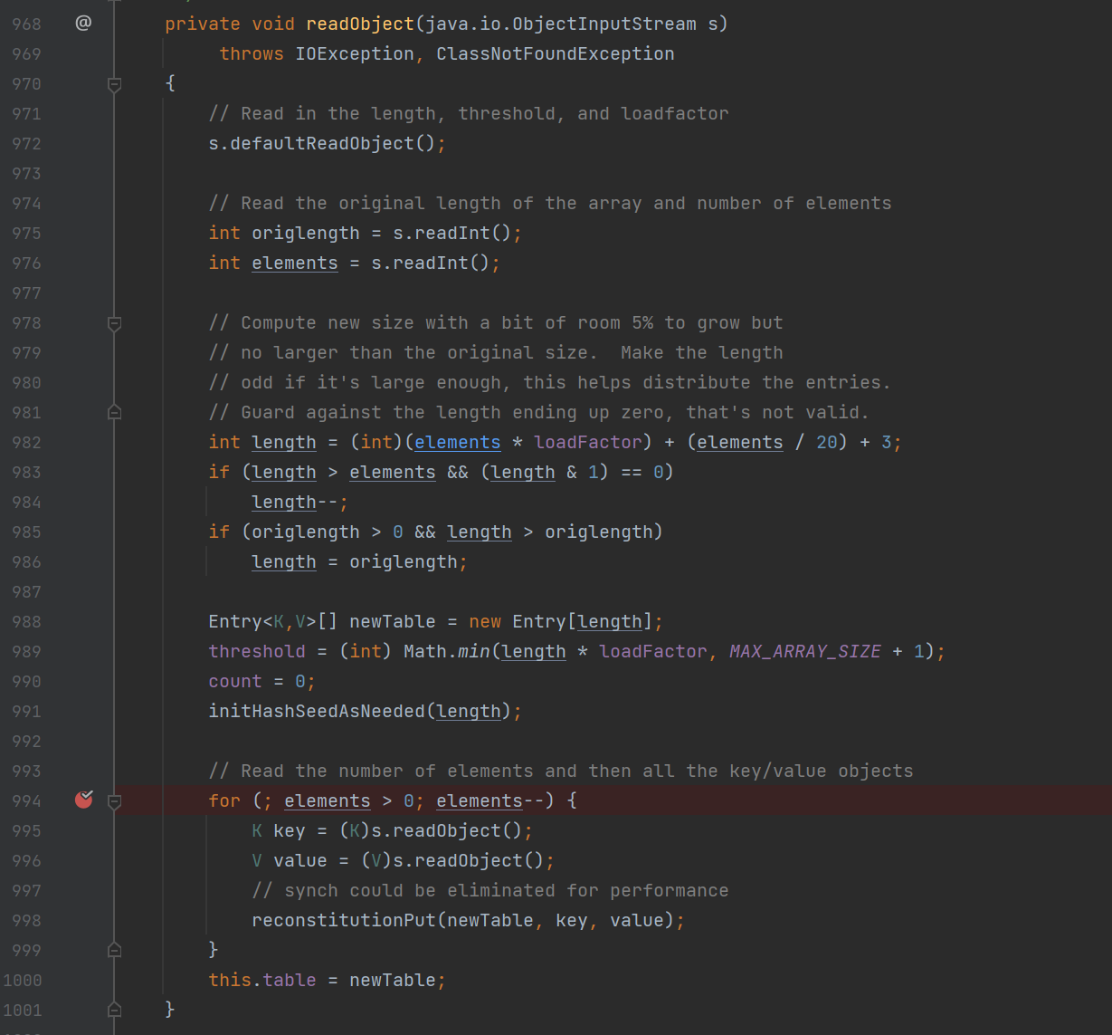Click reconstitutionPut call on line 998

tap(344, 920)
